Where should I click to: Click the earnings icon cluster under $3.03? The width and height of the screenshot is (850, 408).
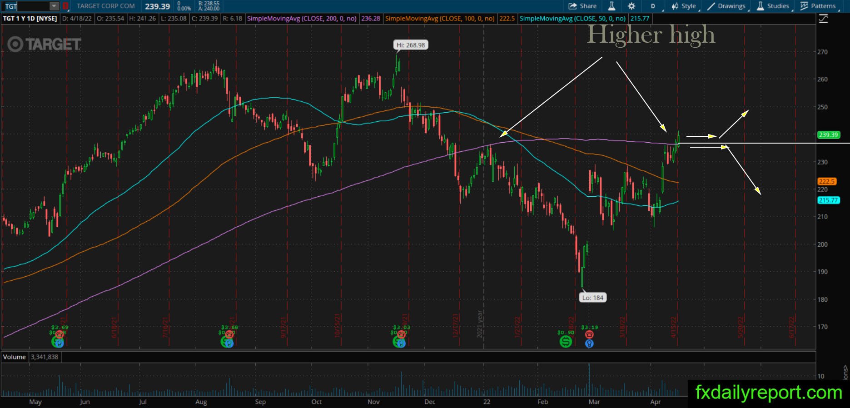pos(399,339)
